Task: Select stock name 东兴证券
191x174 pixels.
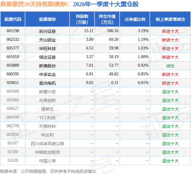Action: [x=47, y=31]
